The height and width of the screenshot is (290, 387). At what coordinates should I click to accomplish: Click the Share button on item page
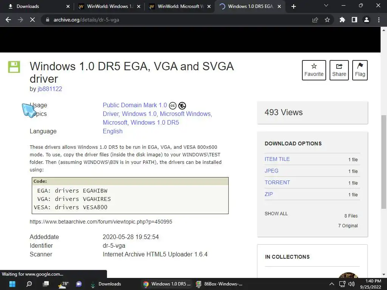click(339, 70)
